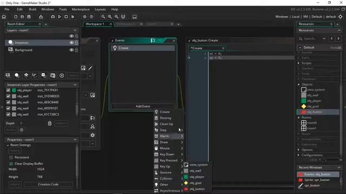
Task: Go to next search result arrow in Resources
Action: pyautogui.click(x=338, y=39)
